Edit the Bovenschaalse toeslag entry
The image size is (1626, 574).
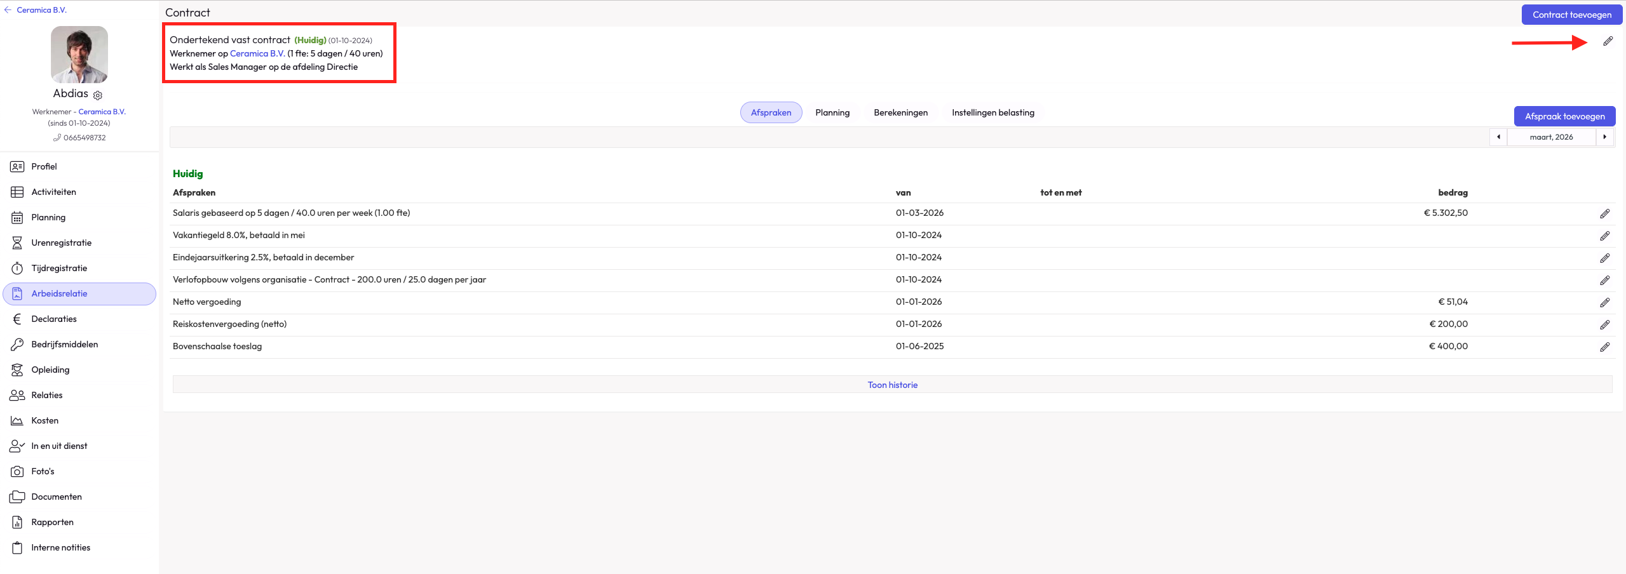tap(1604, 347)
